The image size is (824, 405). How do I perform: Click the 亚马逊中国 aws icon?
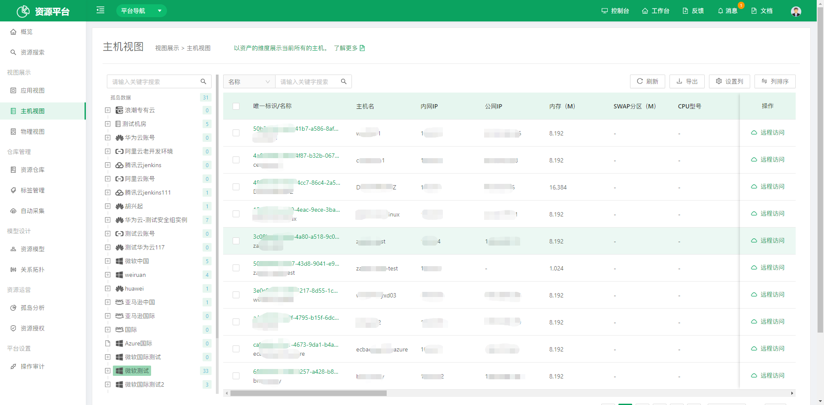pyautogui.click(x=119, y=302)
